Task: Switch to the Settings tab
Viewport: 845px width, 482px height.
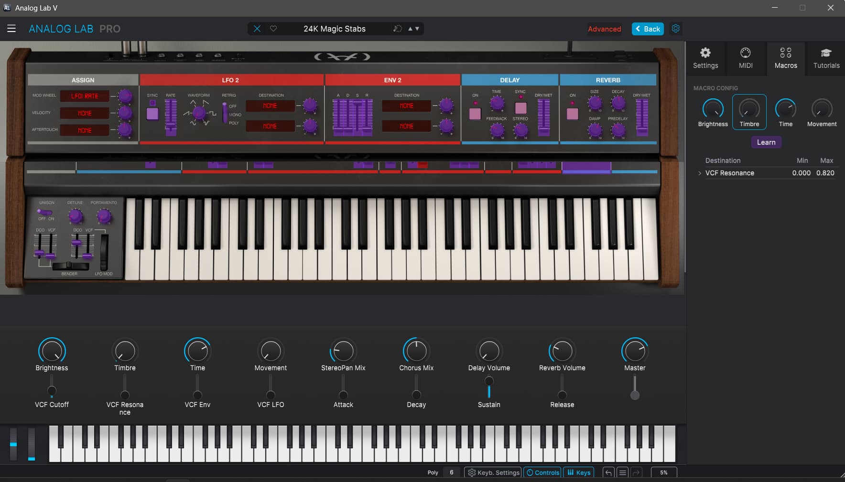Action: point(705,58)
